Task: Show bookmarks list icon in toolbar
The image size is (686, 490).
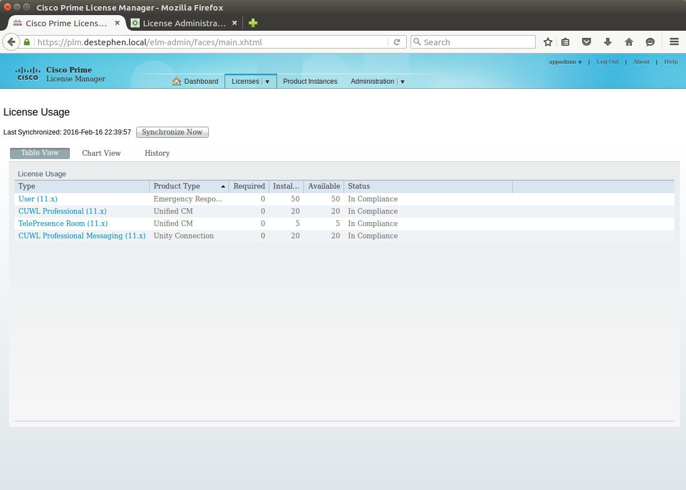Action: tap(565, 42)
